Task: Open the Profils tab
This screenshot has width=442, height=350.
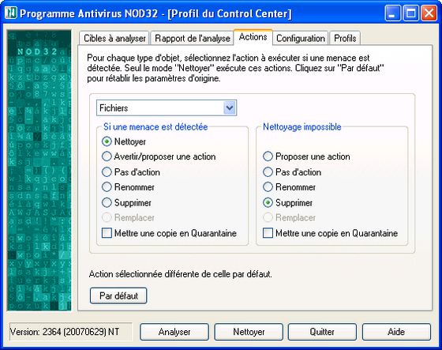Action: pos(345,39)
